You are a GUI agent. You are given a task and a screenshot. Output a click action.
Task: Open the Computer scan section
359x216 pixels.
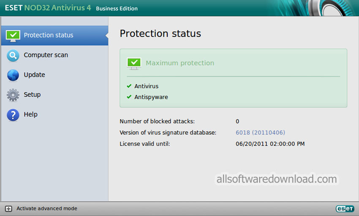coord(46,55)
